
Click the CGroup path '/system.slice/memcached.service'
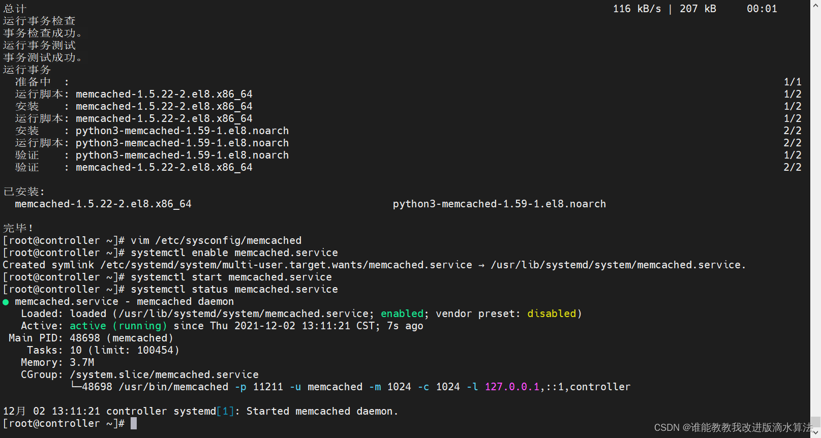pyautogui.click(x=164, y=374)
